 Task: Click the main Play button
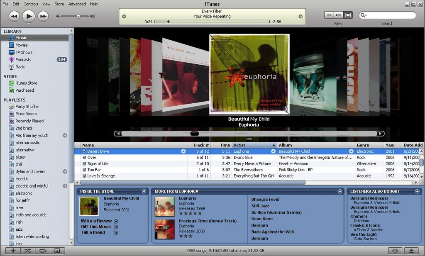pyautogui.click(x=29, y=17)
